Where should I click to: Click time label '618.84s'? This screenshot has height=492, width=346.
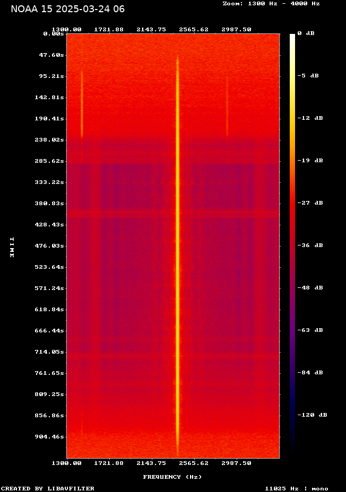(x=49, y=310)
